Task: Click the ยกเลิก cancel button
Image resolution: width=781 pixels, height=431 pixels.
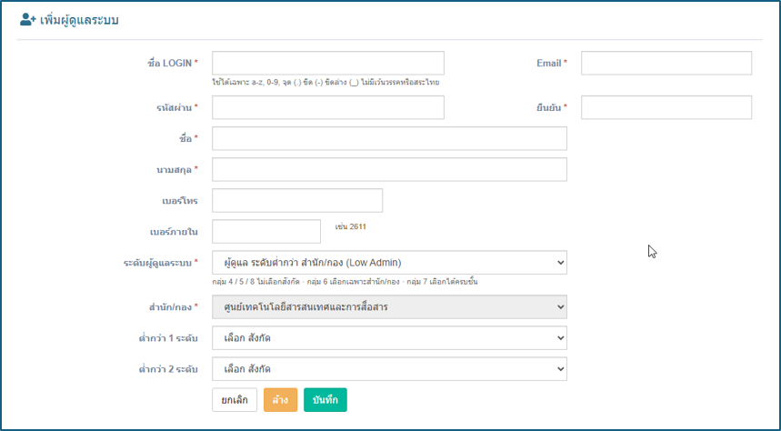Action: pyautogui.click(x=235, y=399)
